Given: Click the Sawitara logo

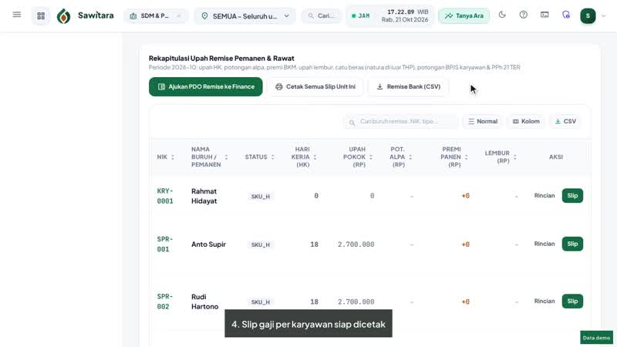Looking at the screenshot, I should coord(86,15).
